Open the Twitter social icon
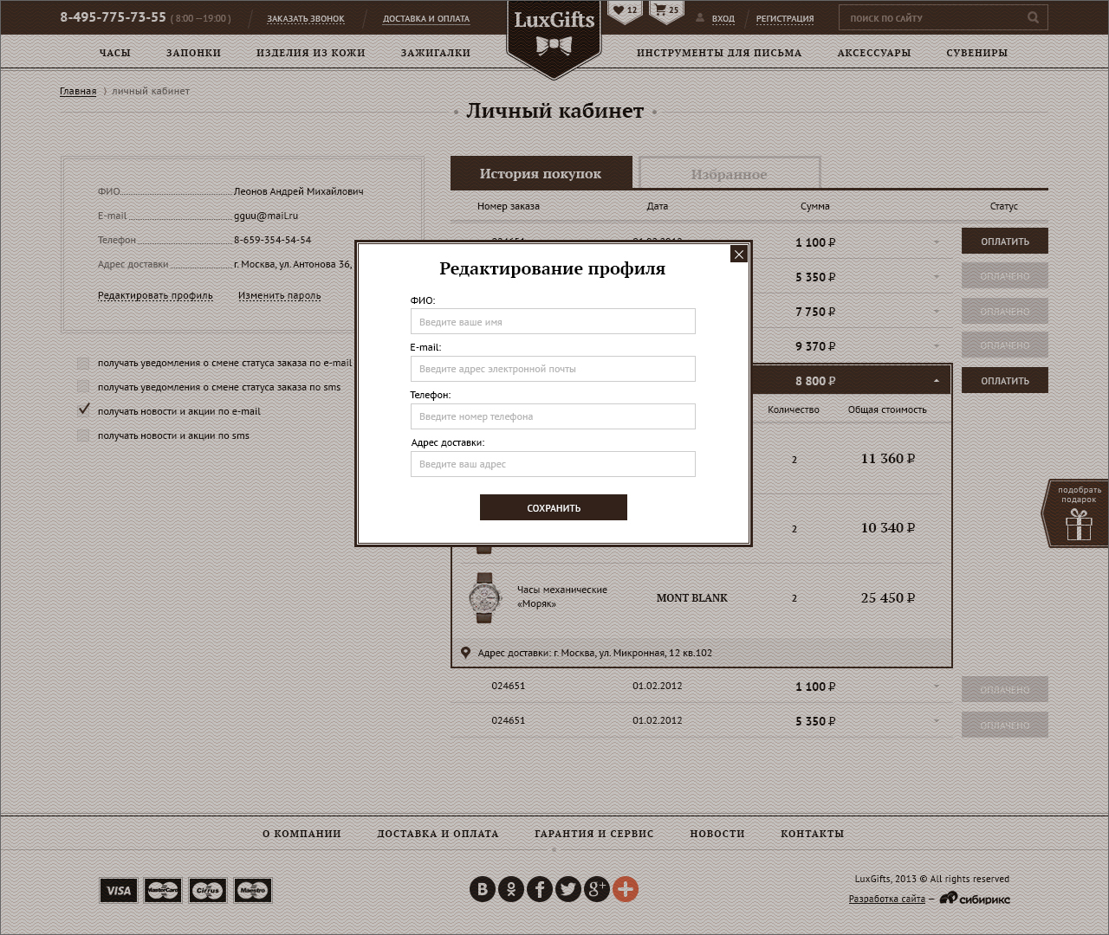The width and height of the screenshot is (1109, 935). click(x=567, y=889)
